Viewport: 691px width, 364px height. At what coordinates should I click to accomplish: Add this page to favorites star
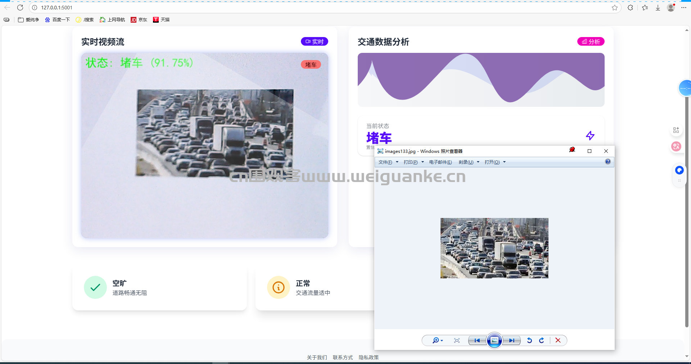click(615, 8)
